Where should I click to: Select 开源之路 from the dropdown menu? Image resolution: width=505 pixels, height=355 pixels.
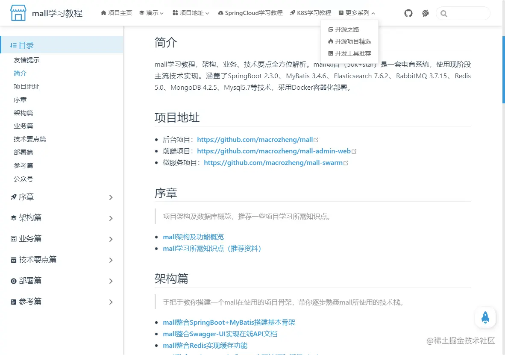point(344,29)
